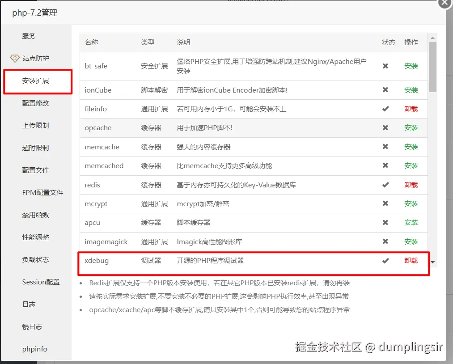
Task: Click the mcrypt extension name
Action: (x=96, y=204)
